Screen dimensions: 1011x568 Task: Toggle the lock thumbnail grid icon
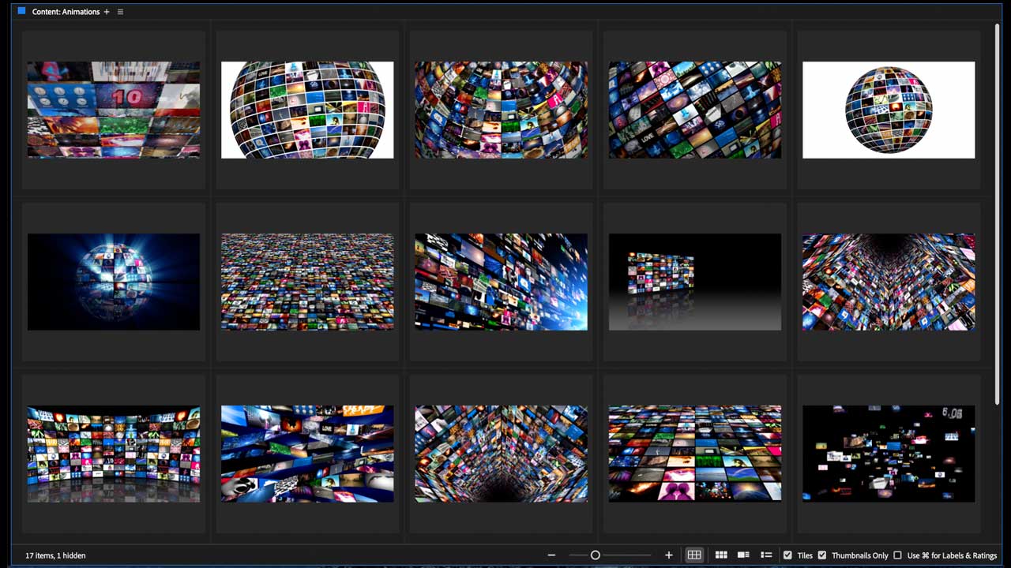(693, 555)
